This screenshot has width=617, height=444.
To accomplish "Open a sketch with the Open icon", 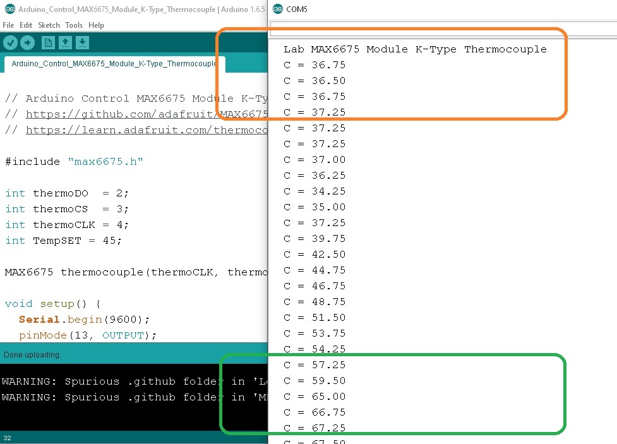I will click(x=65, y=42).
